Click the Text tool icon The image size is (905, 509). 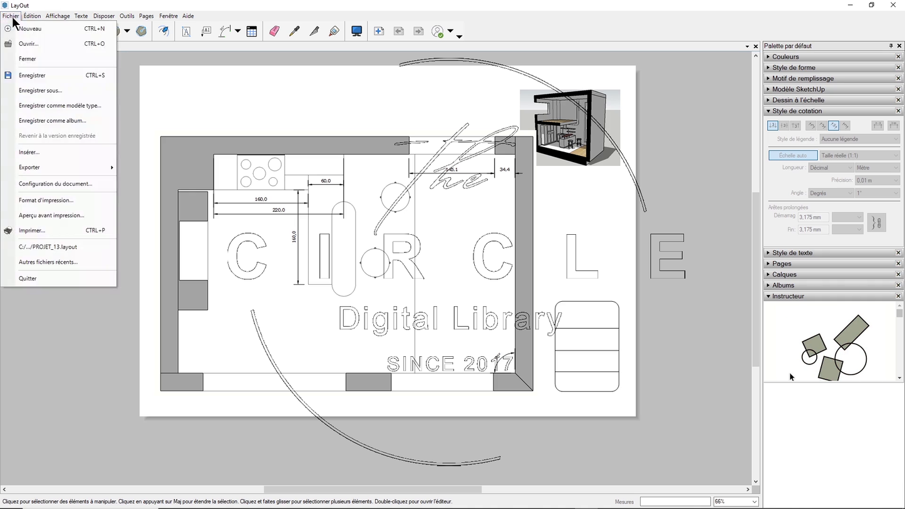186,31
